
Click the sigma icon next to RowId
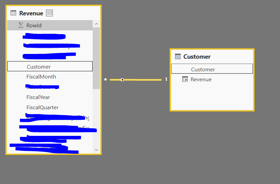(21, 25)
